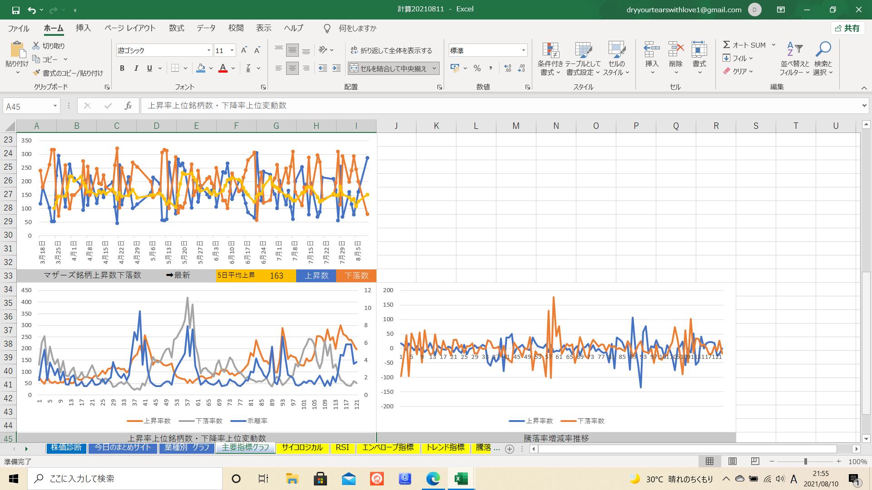Toggle wrap text for selected cells

point(391,50)
